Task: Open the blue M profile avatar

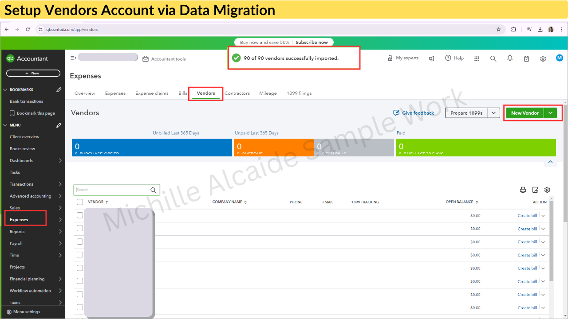Action: (559, 58)
